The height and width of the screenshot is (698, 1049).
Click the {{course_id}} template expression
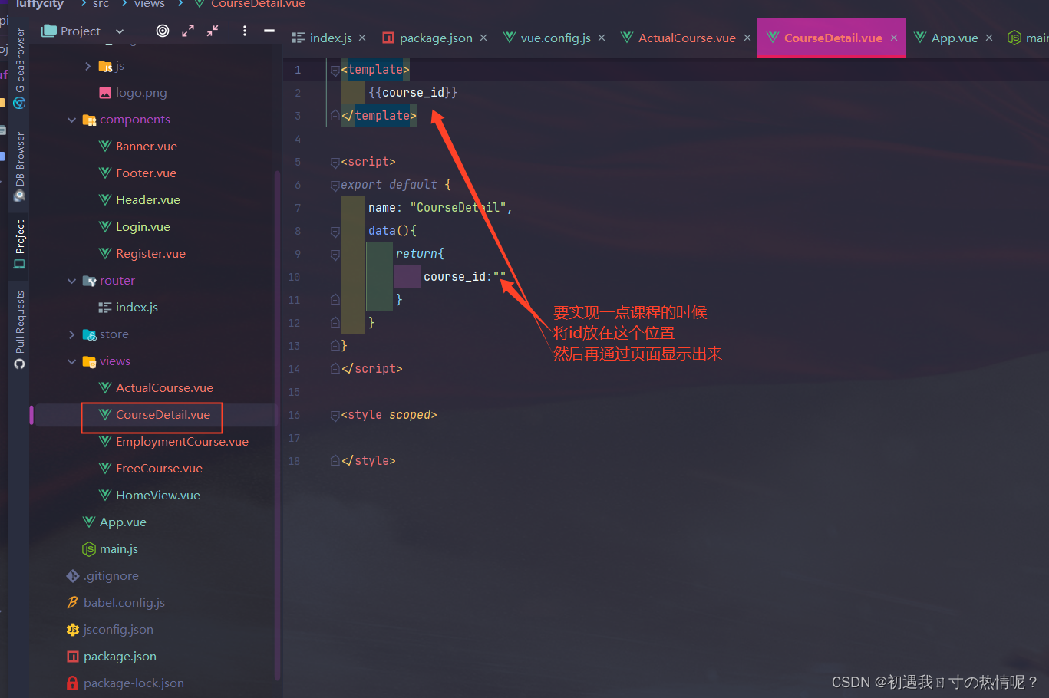413,93
